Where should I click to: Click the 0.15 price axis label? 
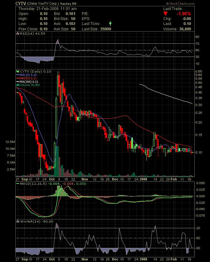[199, 135]
